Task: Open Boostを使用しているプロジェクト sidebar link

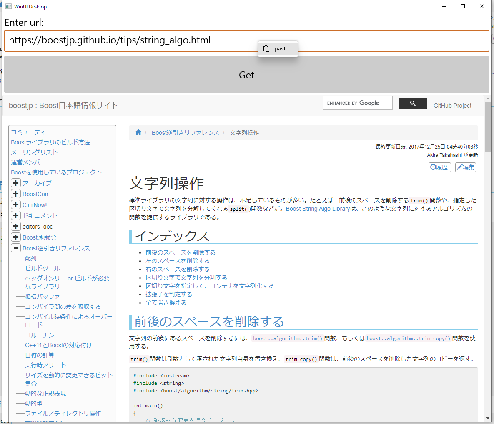Action: point(56,172)
